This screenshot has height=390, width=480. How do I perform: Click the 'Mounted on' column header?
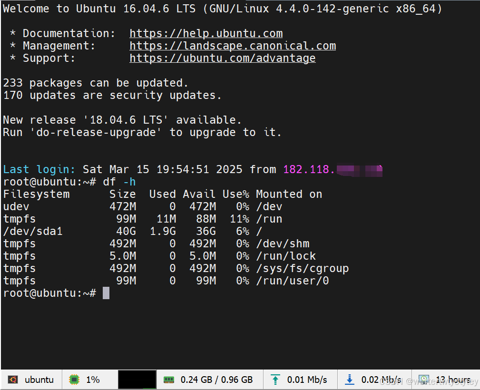pos(289,194)
